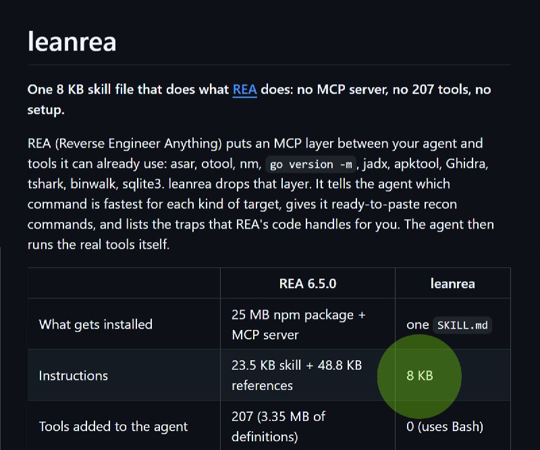The image size is (540, 450).
Task: Click the leanrea page heading
Action: [72, 42]
